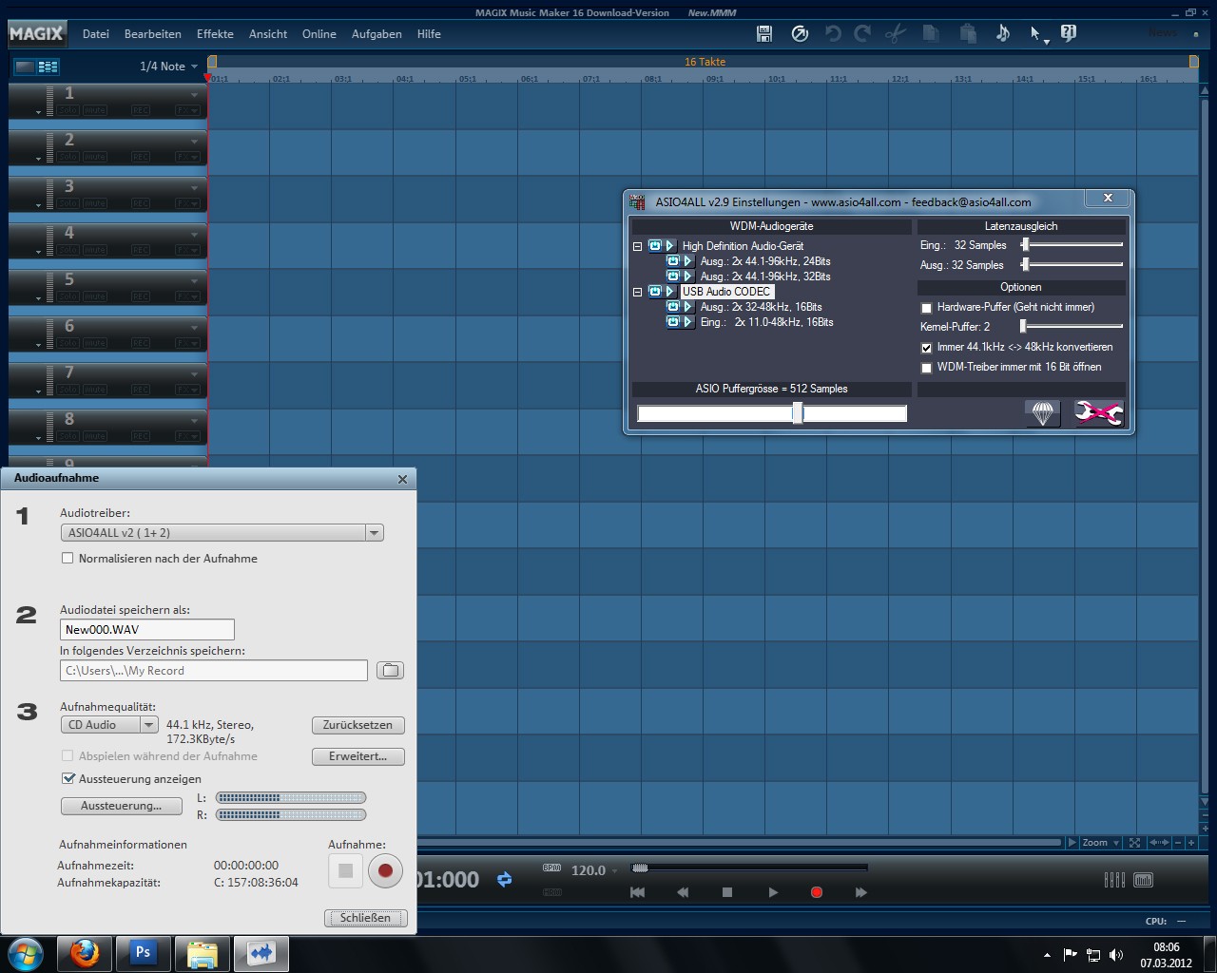Click the Zurücksetzen button
Image resolution: width=1217 pixels, height=973 pixels.
tap(357, 725)
